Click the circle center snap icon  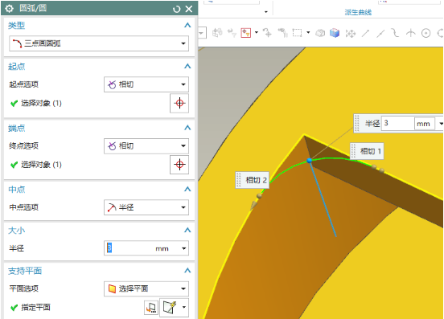(425, 33)
